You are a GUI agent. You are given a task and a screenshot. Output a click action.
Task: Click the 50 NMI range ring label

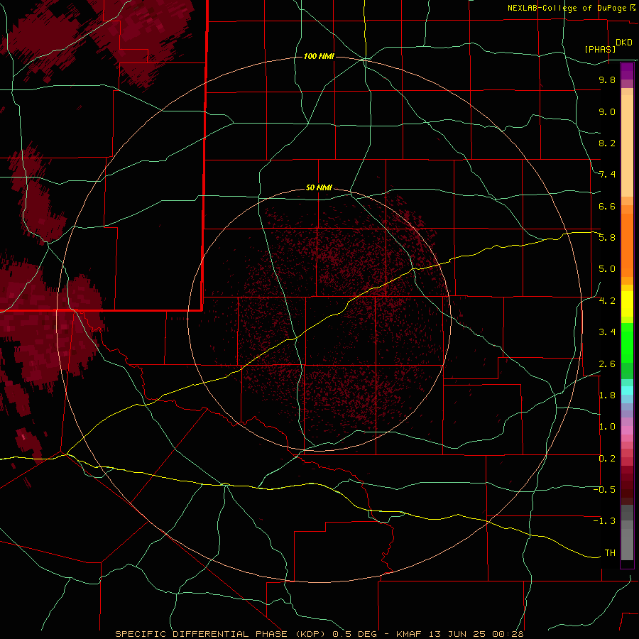(319, 187)
